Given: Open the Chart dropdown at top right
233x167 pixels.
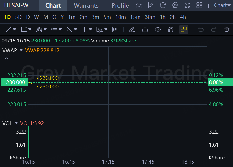Looking at the screenshot, I should pyautogui.click(x=222, y=5).
